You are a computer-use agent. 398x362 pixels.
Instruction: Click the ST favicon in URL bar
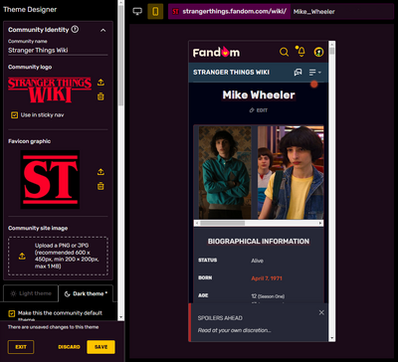[176, 12]
